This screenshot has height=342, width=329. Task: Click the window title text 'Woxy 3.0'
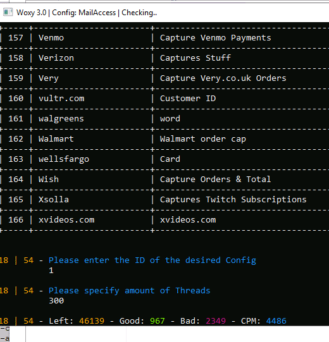(x=31, y=13)
